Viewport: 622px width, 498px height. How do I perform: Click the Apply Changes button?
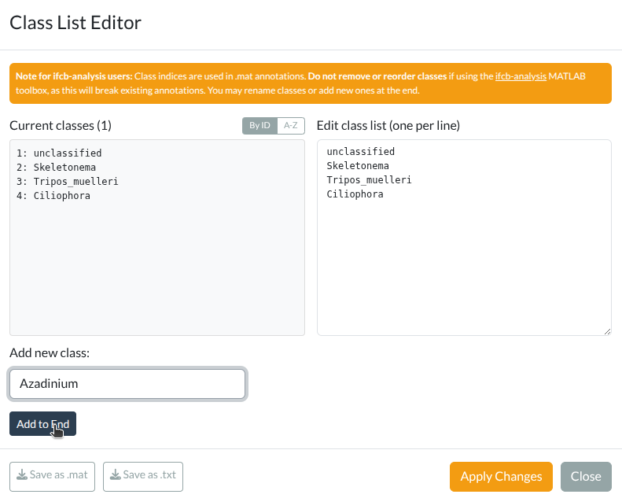[x=501, y=476]
